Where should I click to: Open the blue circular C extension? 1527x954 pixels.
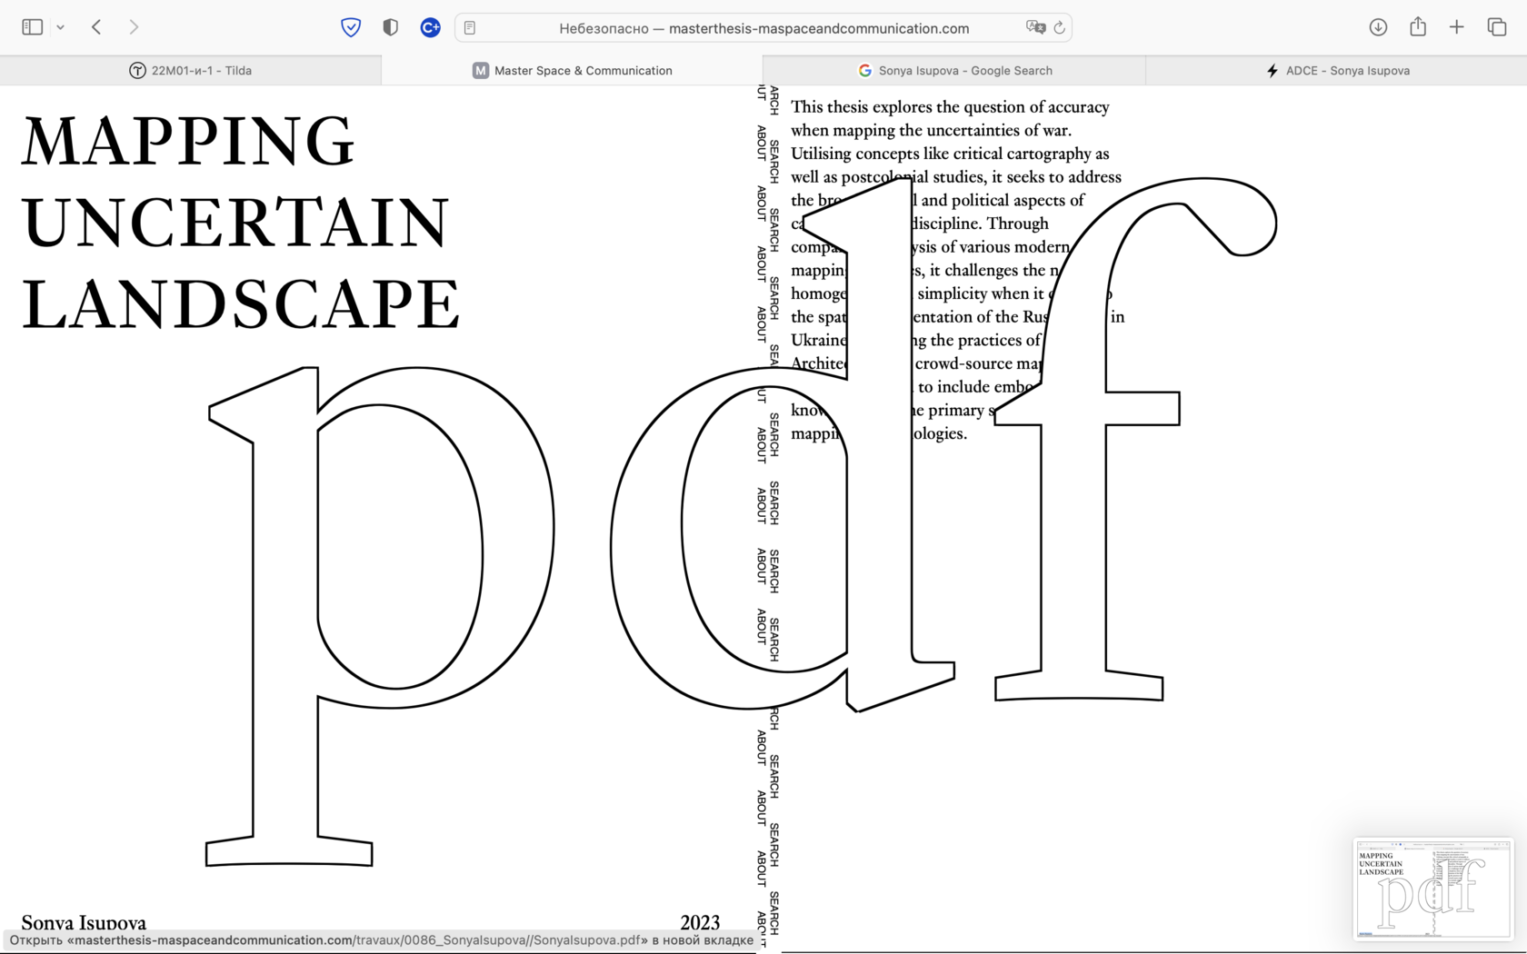(431, 27)
